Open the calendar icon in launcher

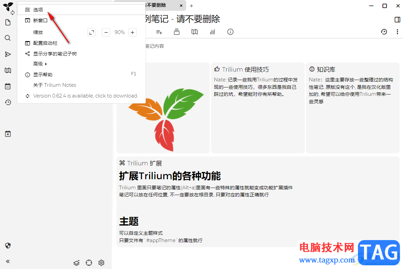click(x=8, y=86)
